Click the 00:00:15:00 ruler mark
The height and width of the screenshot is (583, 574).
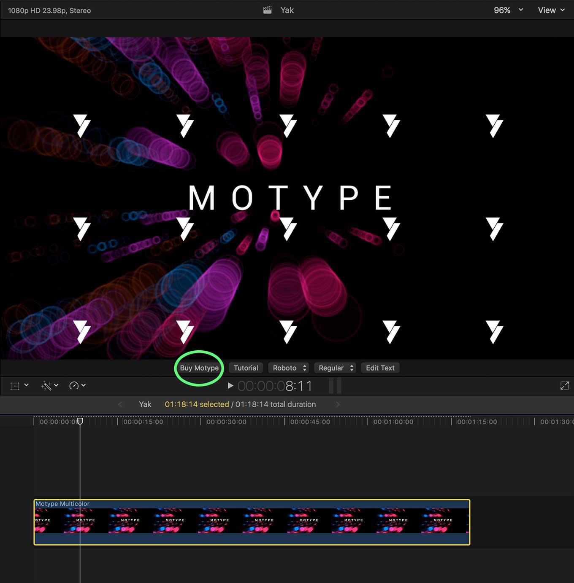143,422
